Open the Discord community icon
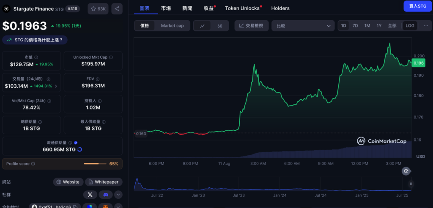 tap(104, 194)
